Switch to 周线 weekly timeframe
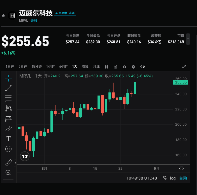 85,67
